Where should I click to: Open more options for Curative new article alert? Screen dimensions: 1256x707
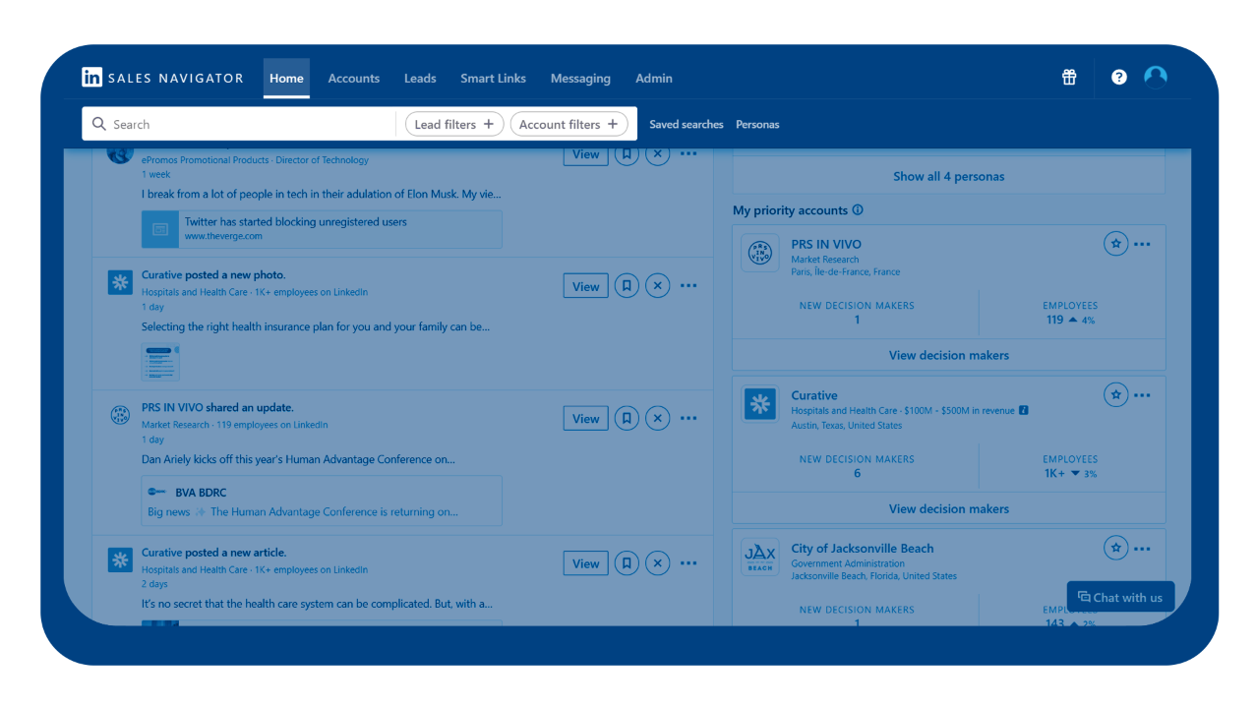(688, 563)
